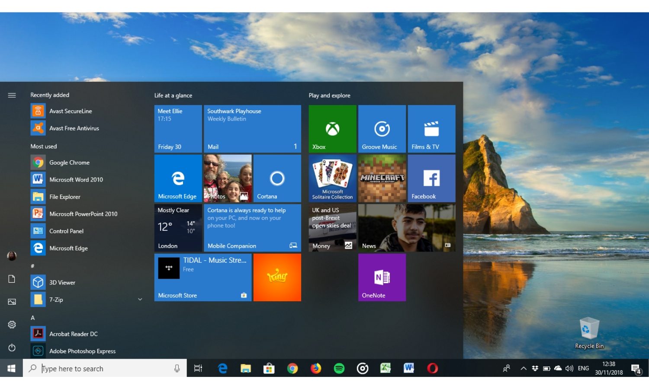The height and width of the screenshot is (389, 649).
Task: Launch Microsoft Word 2010 from Start list
Action: pos(87,179)
